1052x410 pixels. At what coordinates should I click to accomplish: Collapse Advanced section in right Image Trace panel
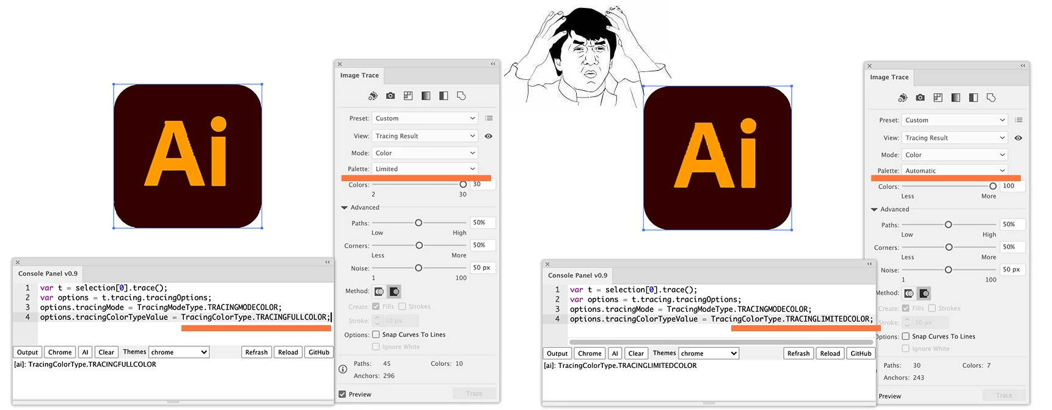pyautogui.click(x=874, y=209)
